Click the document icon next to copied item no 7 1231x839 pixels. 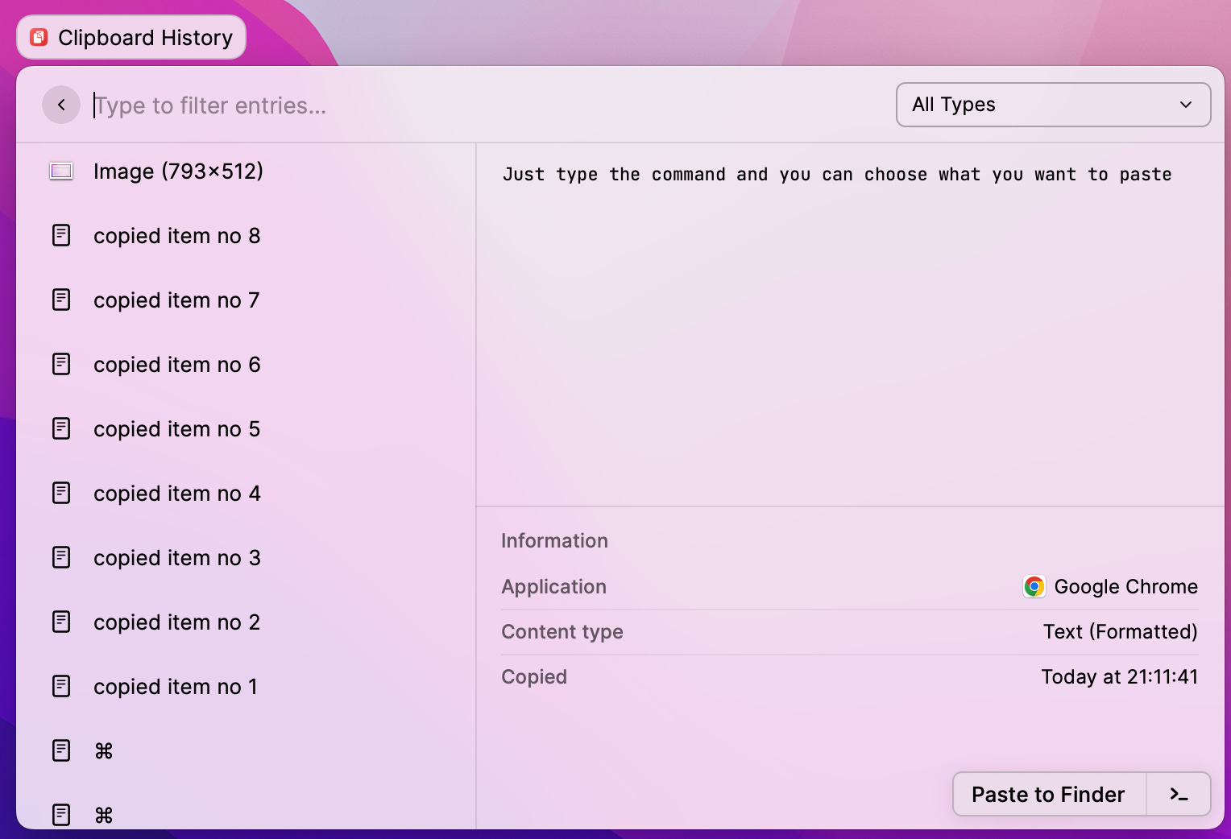(61, 300)
